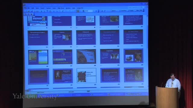Open the File menu
The image size is (193, 108).
point(28,8)
